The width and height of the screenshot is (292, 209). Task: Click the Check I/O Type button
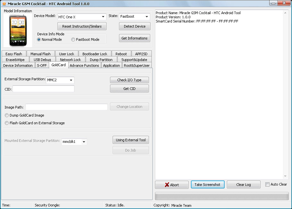click(129, 80)
